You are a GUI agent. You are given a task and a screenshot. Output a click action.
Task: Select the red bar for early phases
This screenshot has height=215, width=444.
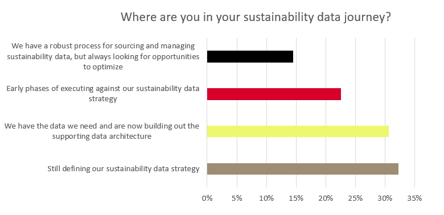point(274,94)
